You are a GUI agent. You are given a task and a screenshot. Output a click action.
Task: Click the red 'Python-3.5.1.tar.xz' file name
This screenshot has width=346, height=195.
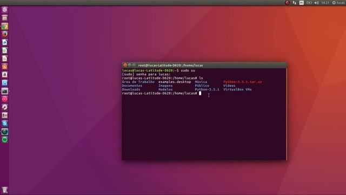[x=242, y=82]
